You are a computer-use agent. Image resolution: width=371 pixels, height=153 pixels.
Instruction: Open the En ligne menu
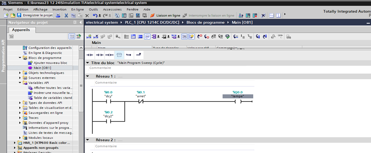(78, 9)
